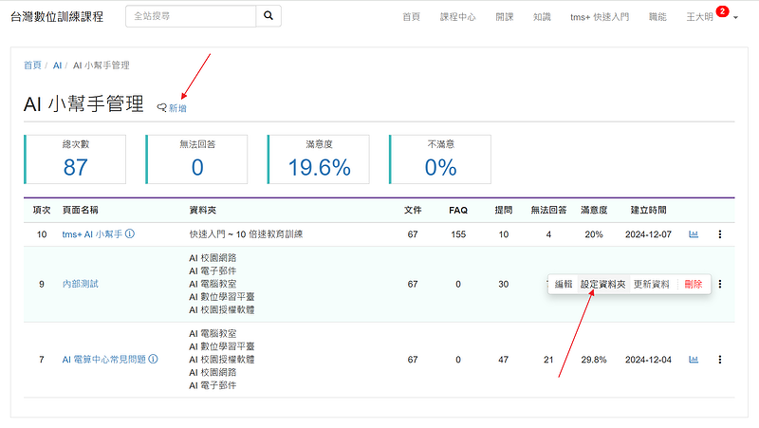Open statistics chart for AI 電算中心常見問題
759x428 pixels.
pyautogui.click(x=694, y=360)
